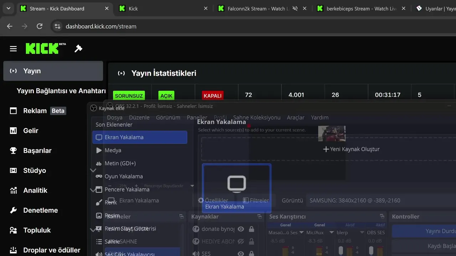This screenshot has width=456, height=256.
Task: Click the ab icon beside Metin (GDI+)
Action: click(99, 164)
